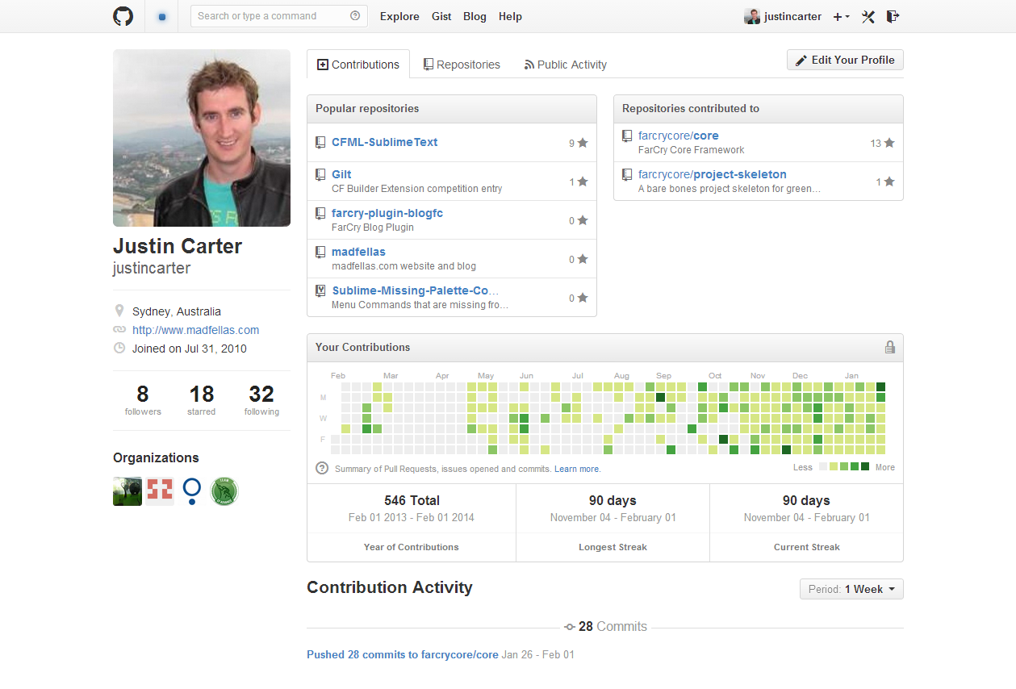Click the last contribution square under Jan
1016x689 pixels.
pos(880,449)
